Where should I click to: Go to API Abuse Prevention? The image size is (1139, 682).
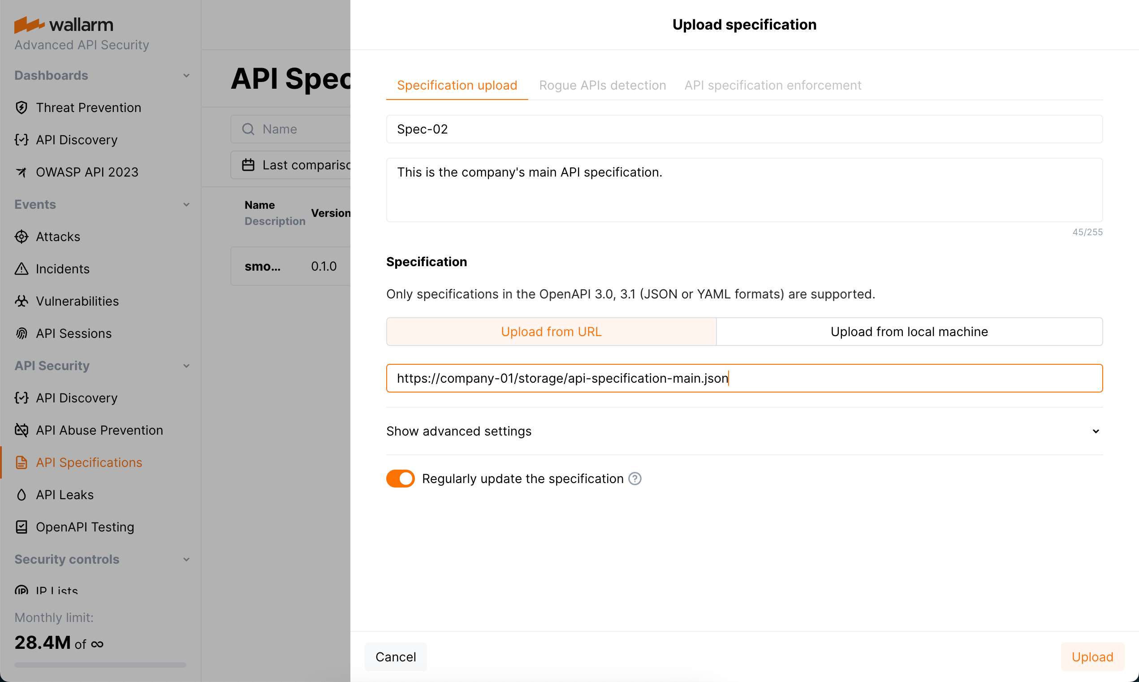(99, 430)
